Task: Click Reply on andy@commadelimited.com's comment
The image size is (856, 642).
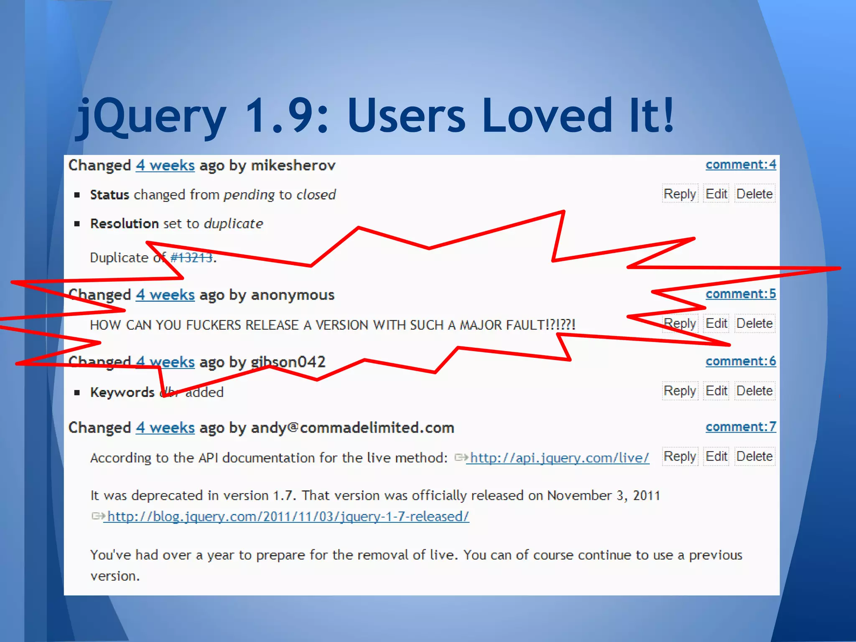Action: click(680, 456)
